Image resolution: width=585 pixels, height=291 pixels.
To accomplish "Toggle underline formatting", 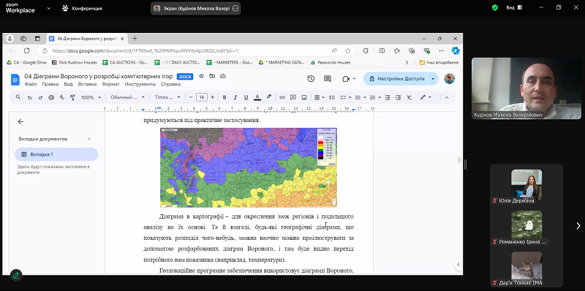I will [x=246, y=97].
